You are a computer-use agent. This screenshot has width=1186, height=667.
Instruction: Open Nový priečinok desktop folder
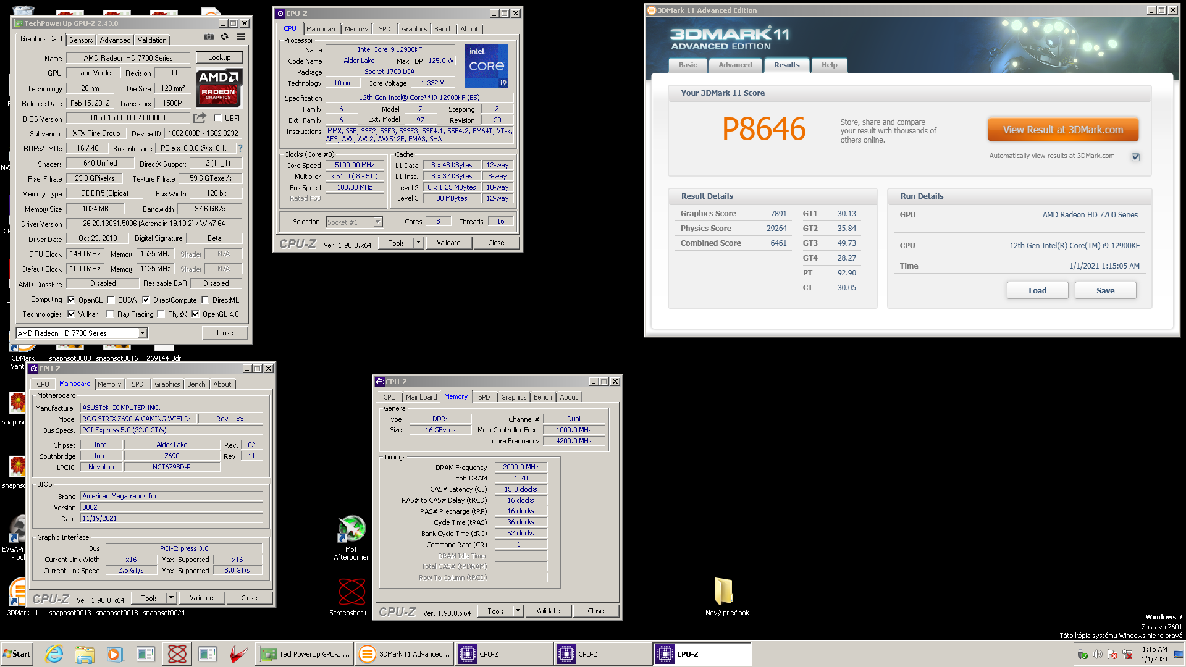726,597
